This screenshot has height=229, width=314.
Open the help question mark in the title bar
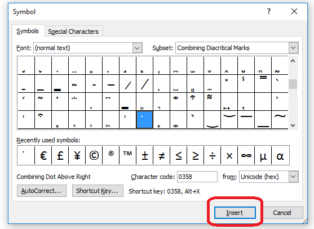point(269,11)
